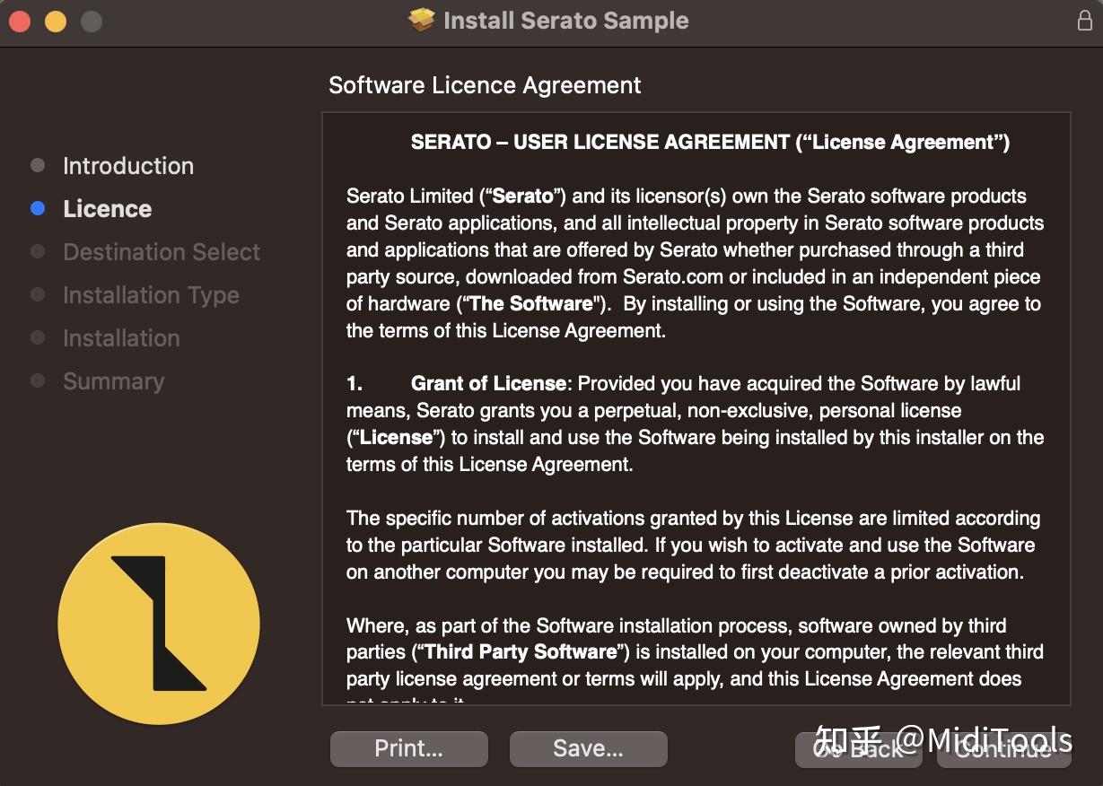Viewport: 1103px width, 786px height.
Task: Click the Serato Sample yellow logo
Action: [x=159, y=623]
